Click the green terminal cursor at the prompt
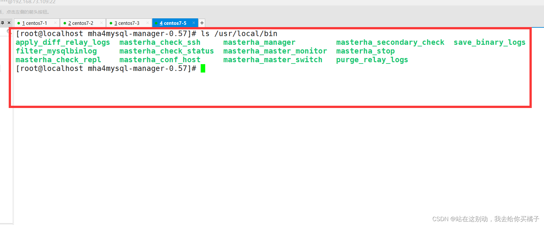Viewport: 544px width, 225px height. pyautogui.click(x=203, y=68)
